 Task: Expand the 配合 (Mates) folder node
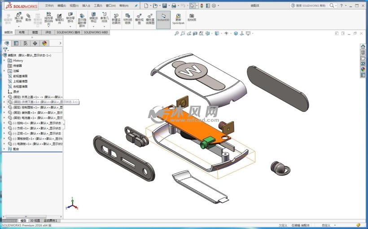[x=4, y=149]
